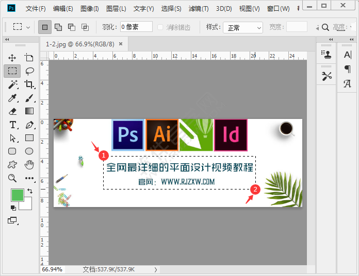Select the Lasso tool
Image resolution: width=359 pixels, height=276 pixels.
tap(29, 71)
